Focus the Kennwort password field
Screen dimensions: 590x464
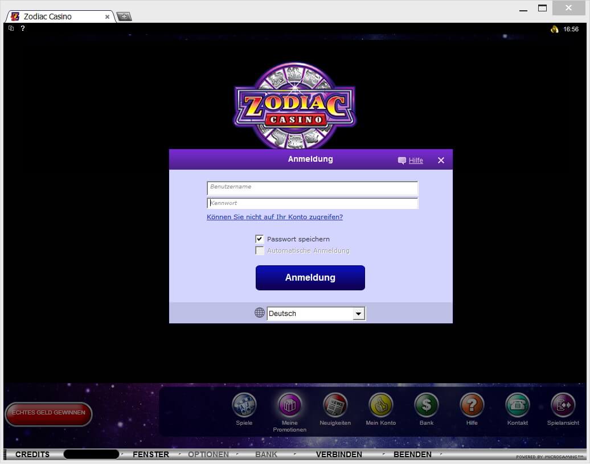click(312, 203)
